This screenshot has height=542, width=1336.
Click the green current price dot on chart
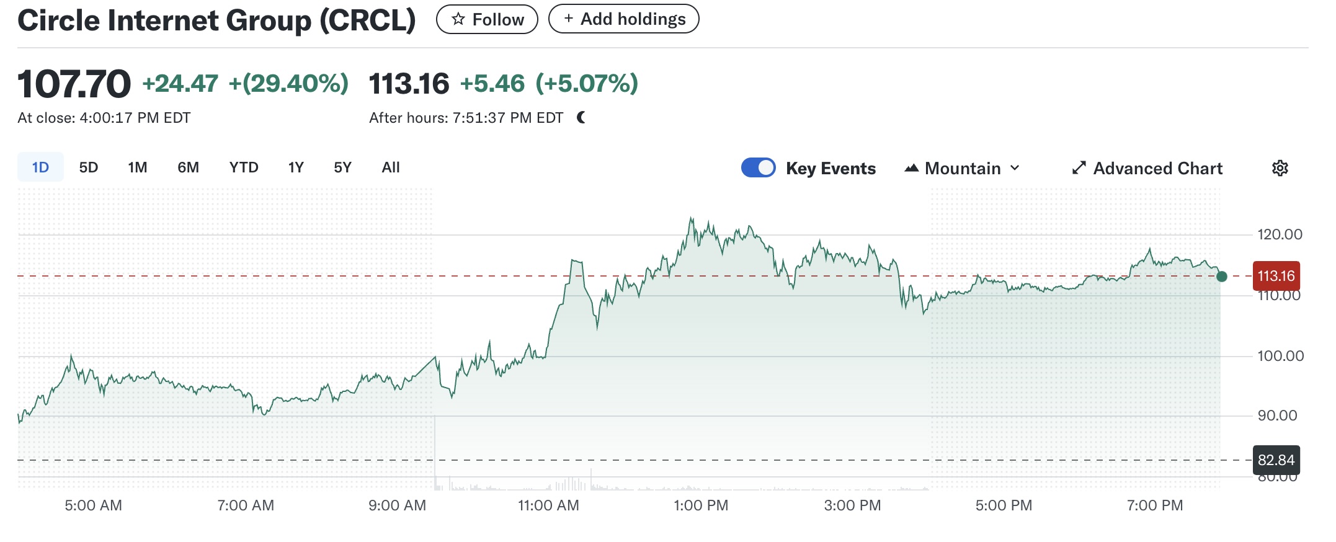[x=1221, y=276]
